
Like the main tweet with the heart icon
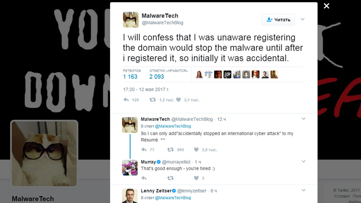tap(178, 100)
